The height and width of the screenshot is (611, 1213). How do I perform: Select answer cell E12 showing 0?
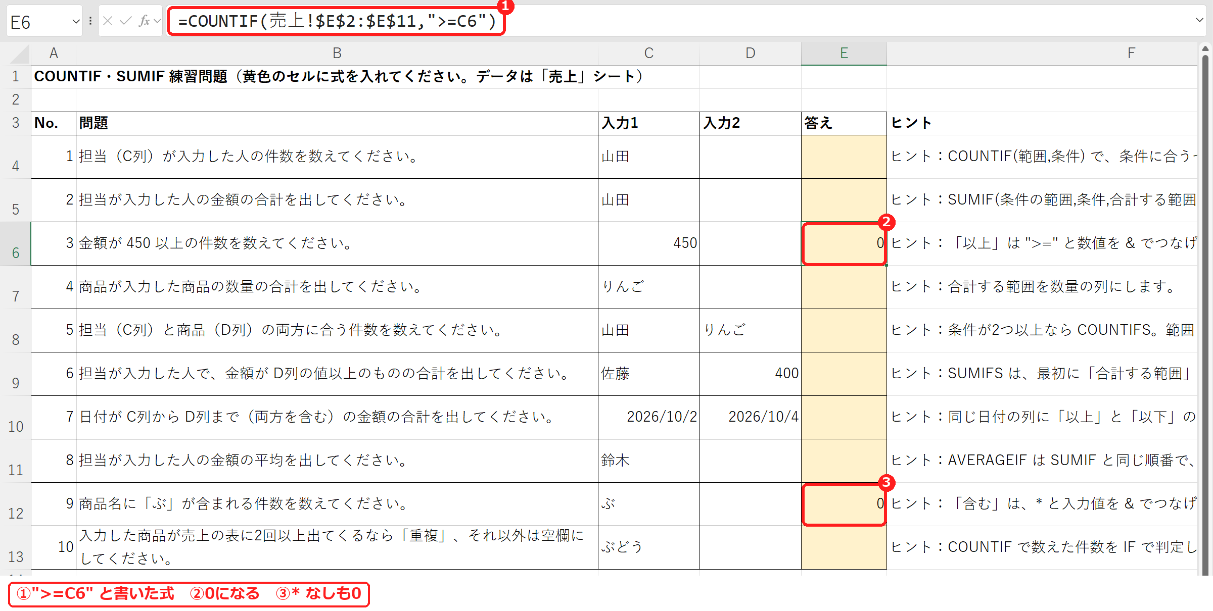coord(844,504)
